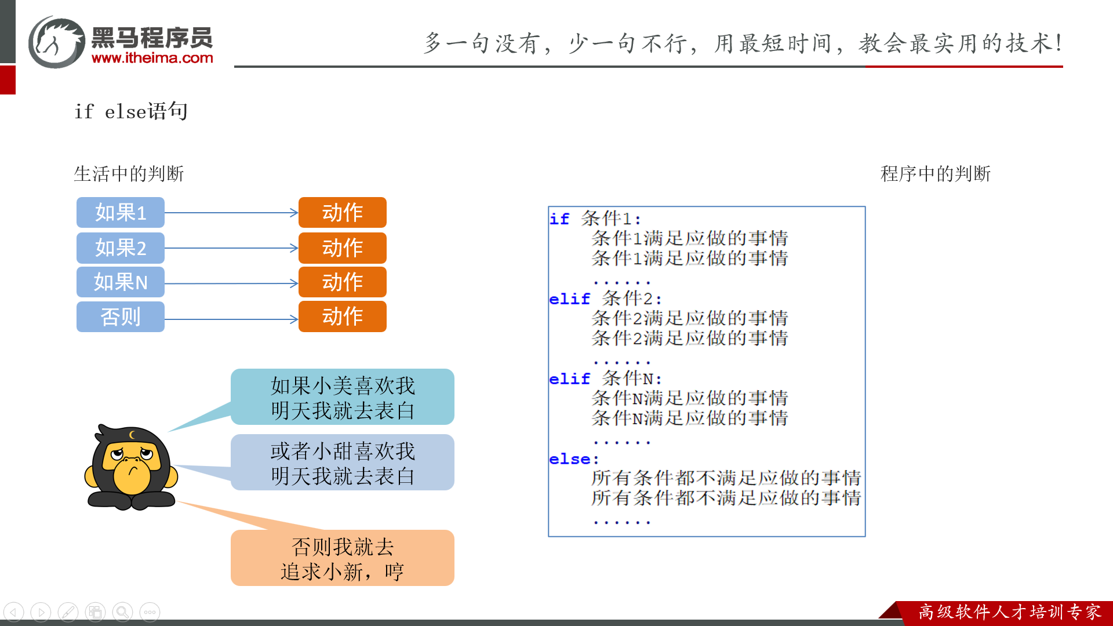Viewport: 1113px width, 626px height.
Task: Click the blue 如果2 box
Action: click(121, 248)
